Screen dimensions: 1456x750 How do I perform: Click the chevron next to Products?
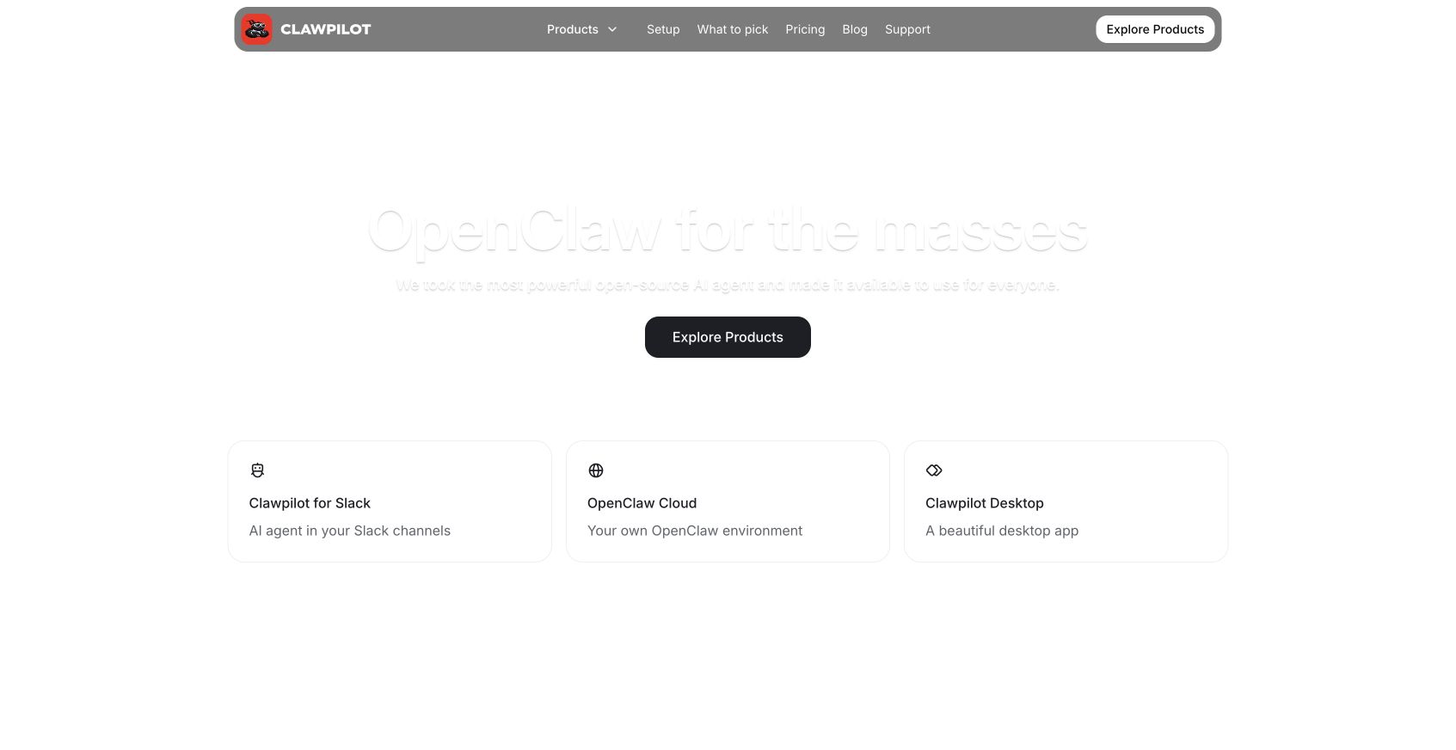coord(612,29)
